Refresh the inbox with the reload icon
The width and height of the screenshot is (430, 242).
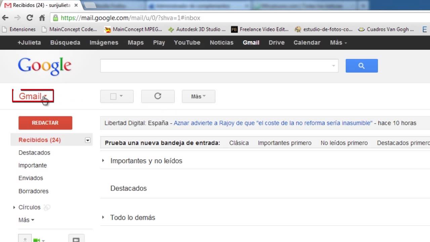point(158,96)
